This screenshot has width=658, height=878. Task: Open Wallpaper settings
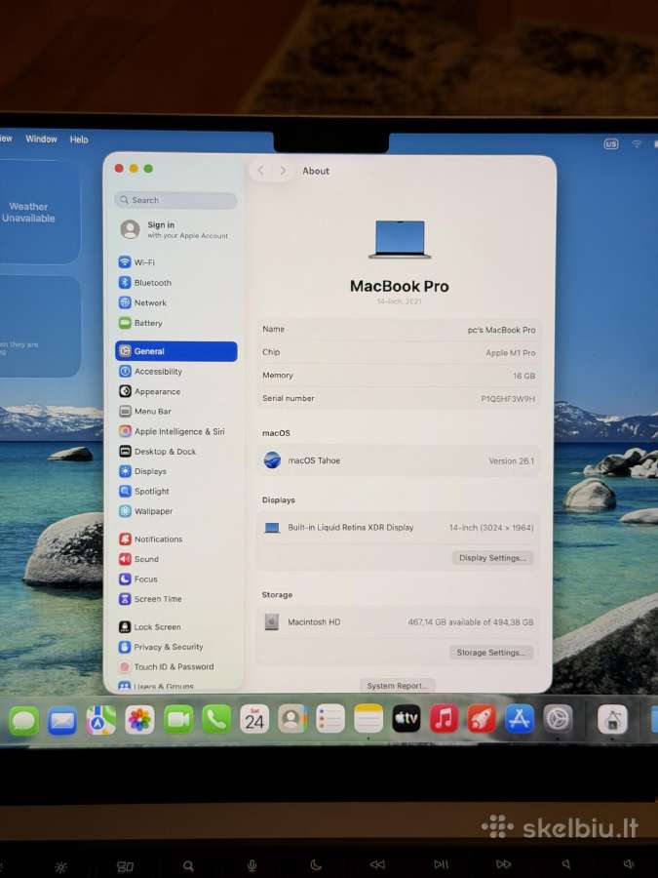click(x=145, y=511)
